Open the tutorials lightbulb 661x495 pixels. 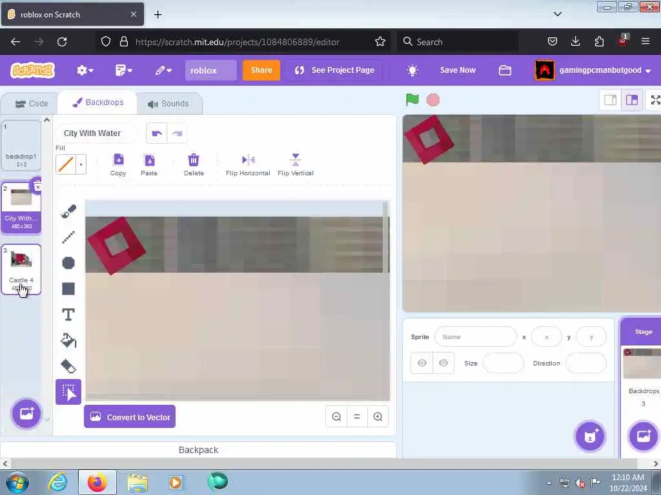coord(412,70)
